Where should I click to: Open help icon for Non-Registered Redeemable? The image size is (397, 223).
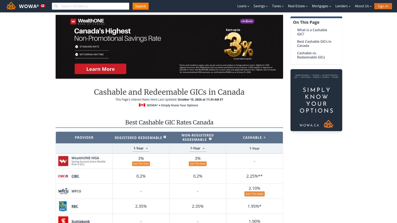click(x=210, y=139)
